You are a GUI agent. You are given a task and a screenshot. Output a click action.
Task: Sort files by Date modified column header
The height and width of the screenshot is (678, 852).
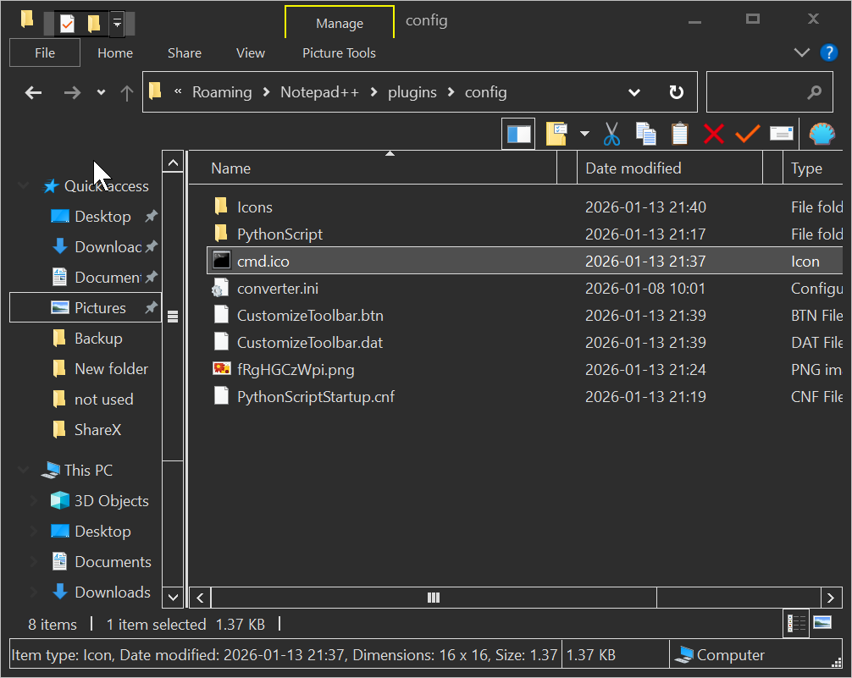point(633,168)
